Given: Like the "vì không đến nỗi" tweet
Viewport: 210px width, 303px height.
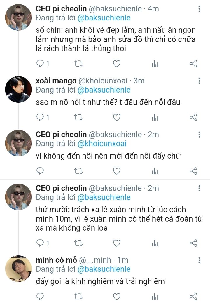Looking at the screenshot, I should [117, 171].
